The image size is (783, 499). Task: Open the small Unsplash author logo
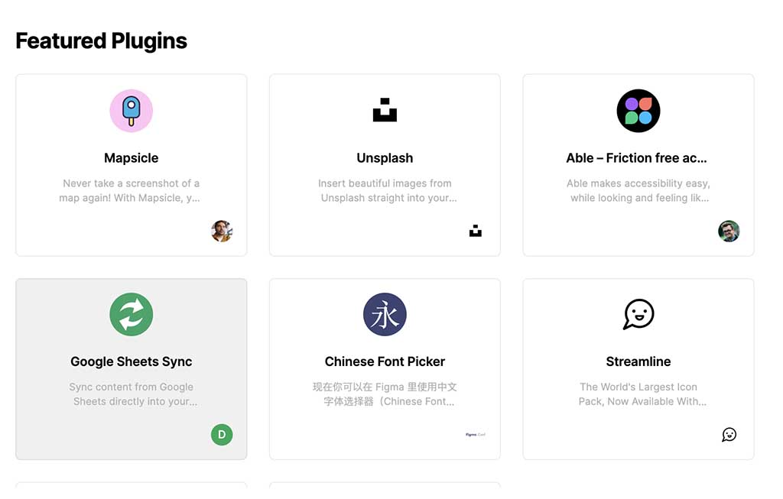pos(476,231)
